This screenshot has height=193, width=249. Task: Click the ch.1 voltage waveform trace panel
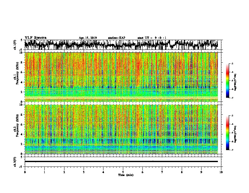[x=123, y=45]
